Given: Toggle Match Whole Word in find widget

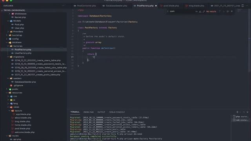Looking at the screenshot, I should [x=200, y=11].
